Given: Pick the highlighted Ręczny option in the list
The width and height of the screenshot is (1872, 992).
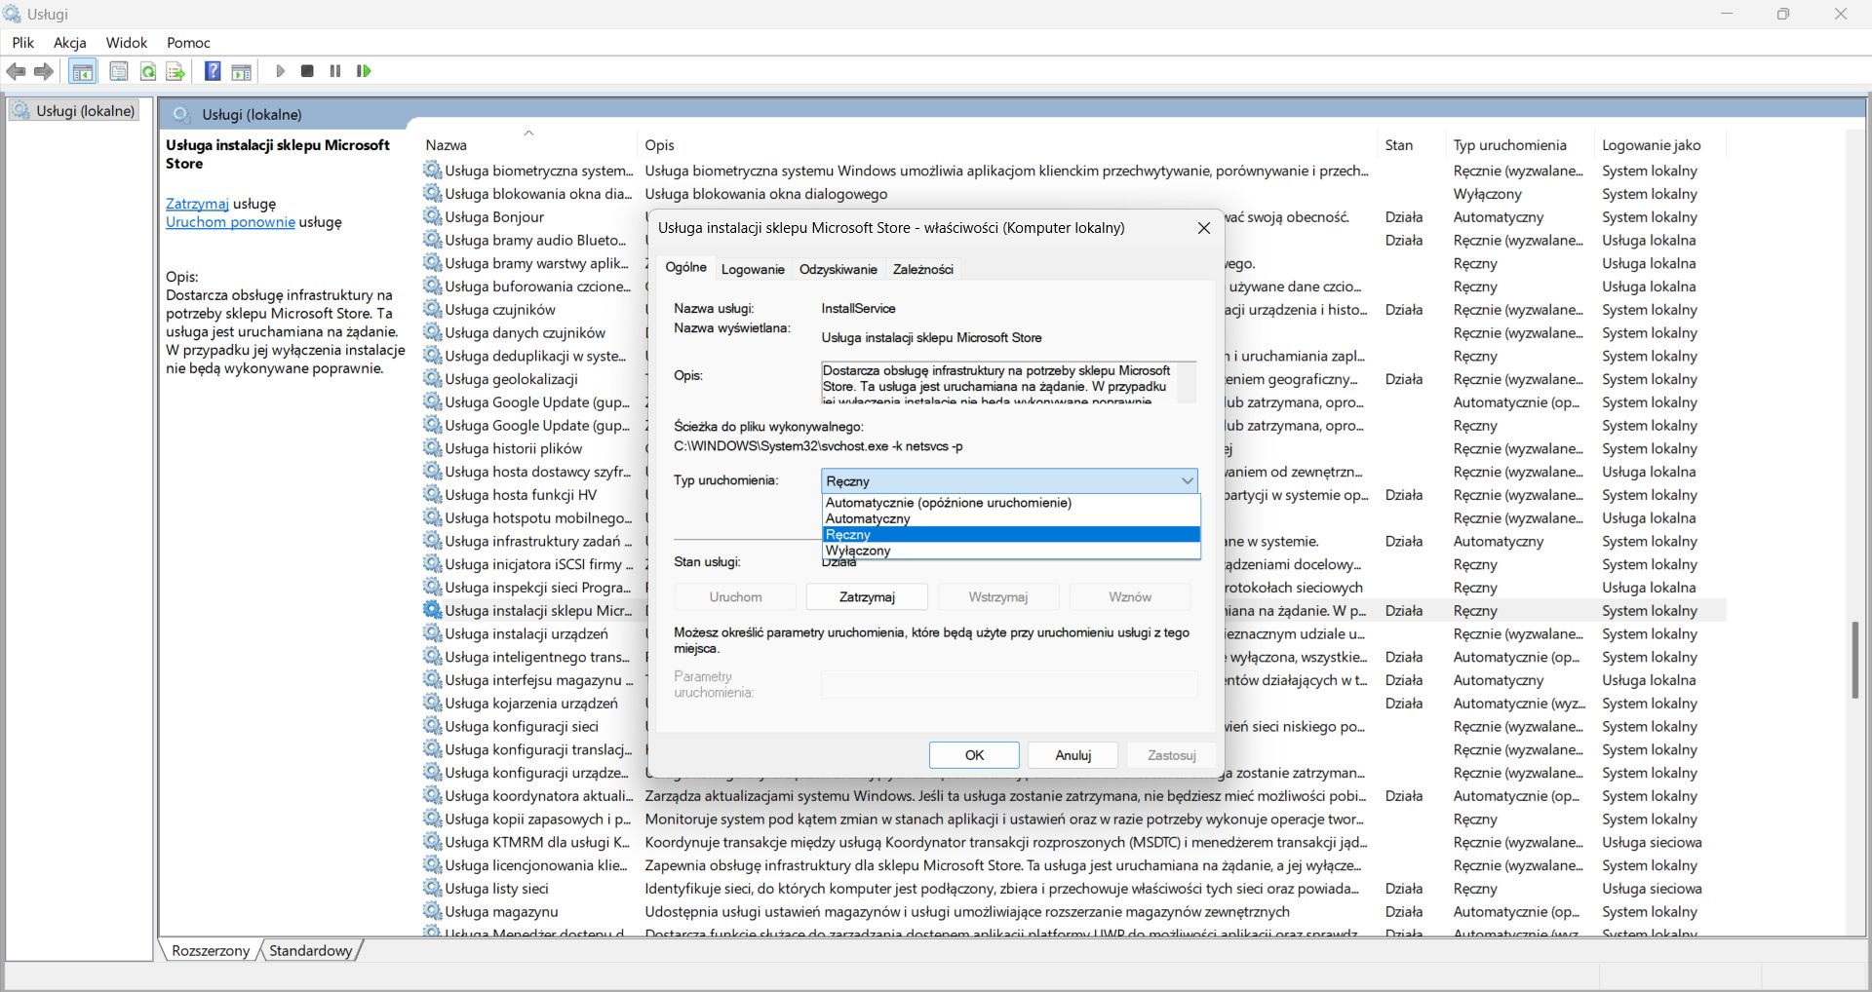Looking at the screenshot, I should pos(1011,534).
